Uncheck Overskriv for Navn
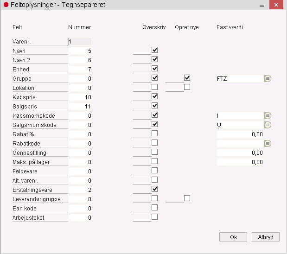 point(155,50)
